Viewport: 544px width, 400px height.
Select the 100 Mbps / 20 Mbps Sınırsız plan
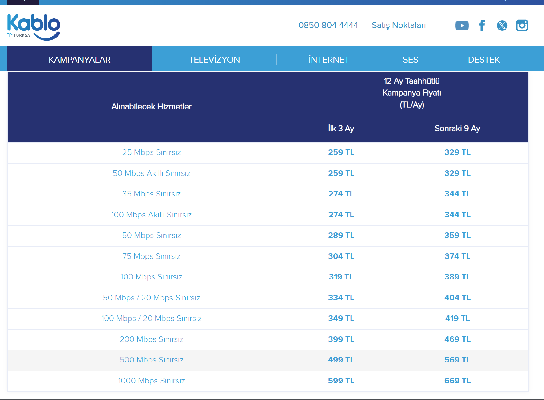point(151,319)
